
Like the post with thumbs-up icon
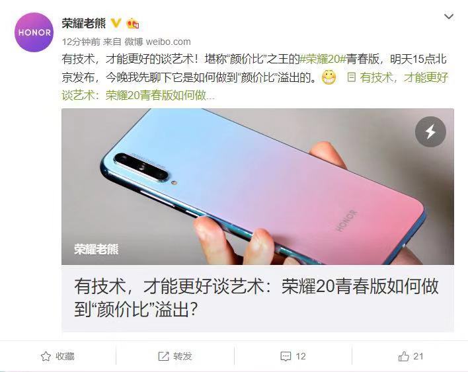403,356
